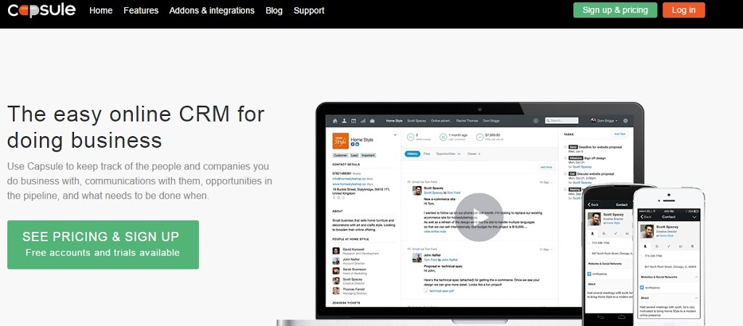Click the Important tag
743x326 pixels.
pyautogui.click(x=368, y=155)
